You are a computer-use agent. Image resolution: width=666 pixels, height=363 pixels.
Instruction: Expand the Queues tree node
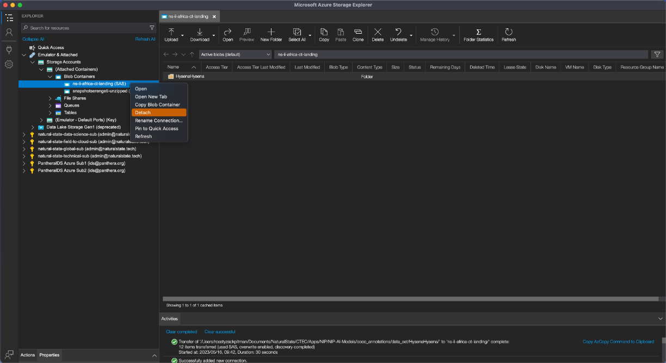[x=50, y=105]
